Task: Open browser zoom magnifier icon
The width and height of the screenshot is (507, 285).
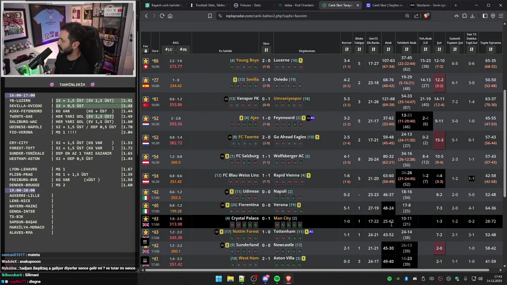Action: click(407, 16)
